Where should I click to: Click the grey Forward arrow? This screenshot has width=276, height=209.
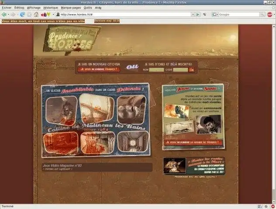pyautogui.click(x=13, y=14)
